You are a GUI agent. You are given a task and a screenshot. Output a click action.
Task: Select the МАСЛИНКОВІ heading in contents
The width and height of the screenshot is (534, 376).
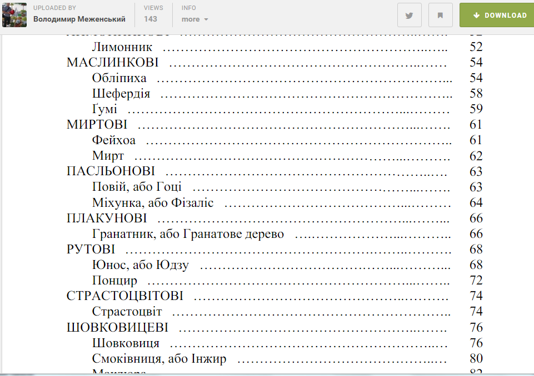pyautogui.click(x=112, y=62)
